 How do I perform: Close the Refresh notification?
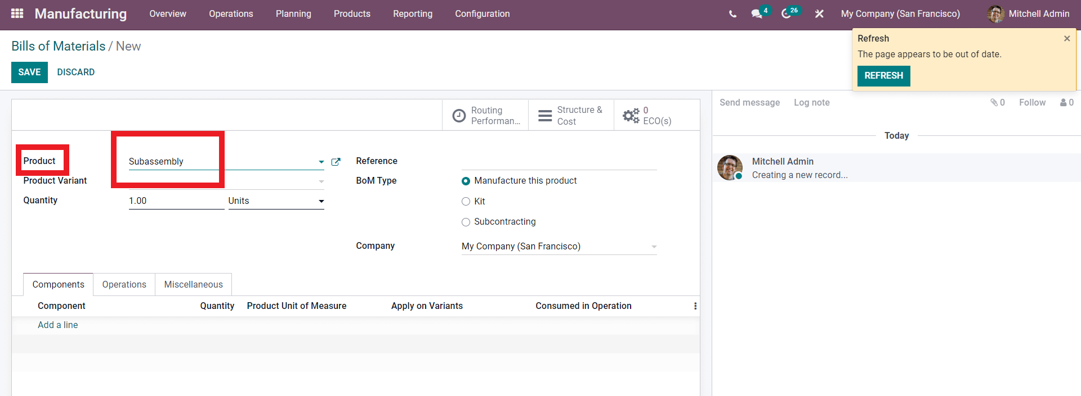coord(1067,39)
